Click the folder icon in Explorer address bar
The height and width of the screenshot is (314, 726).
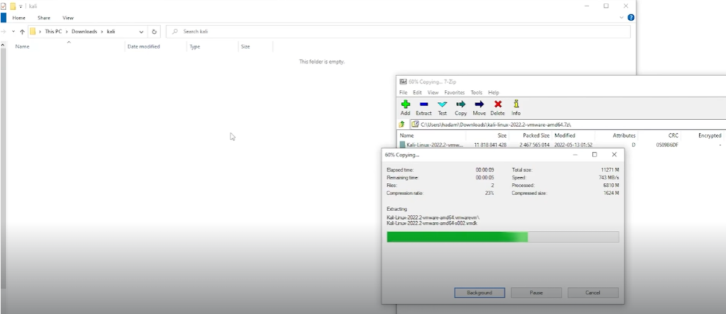(x=33, y=31)
